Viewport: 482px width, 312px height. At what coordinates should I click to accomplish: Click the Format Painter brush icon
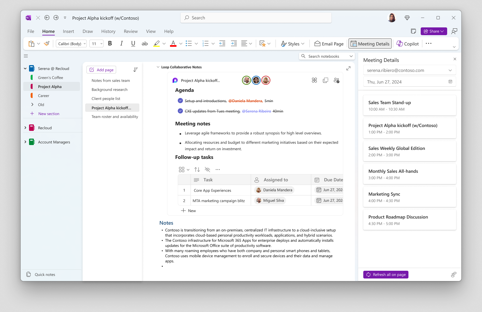47,44
